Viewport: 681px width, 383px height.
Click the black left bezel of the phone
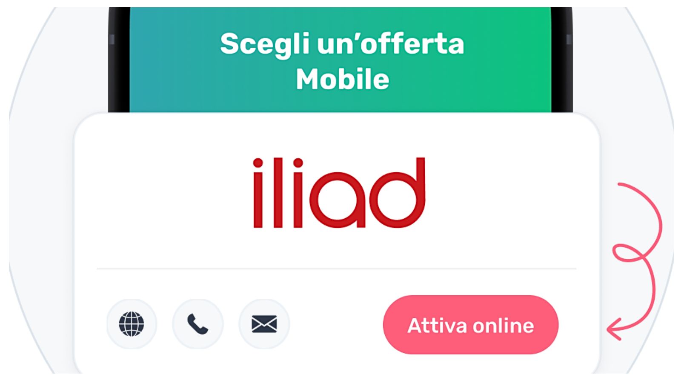[x=119, y=60]
